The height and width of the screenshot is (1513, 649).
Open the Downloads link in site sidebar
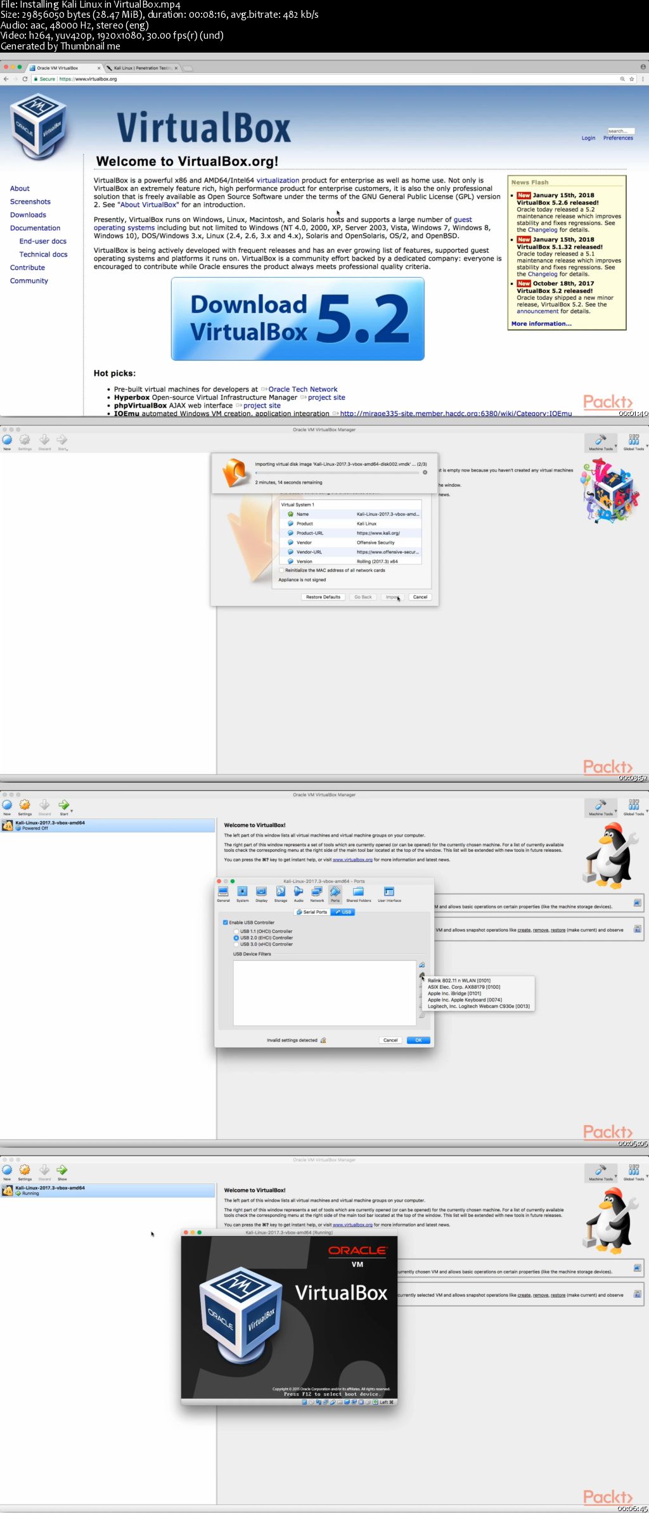click(x=28, y=215)
